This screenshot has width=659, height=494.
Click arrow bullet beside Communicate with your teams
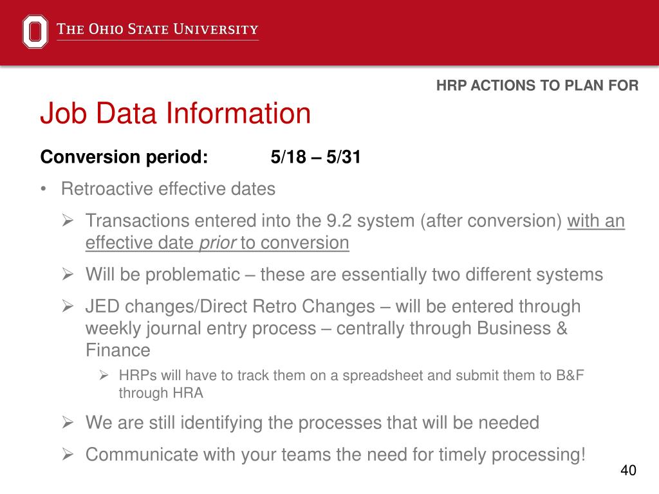pos(68,453)
